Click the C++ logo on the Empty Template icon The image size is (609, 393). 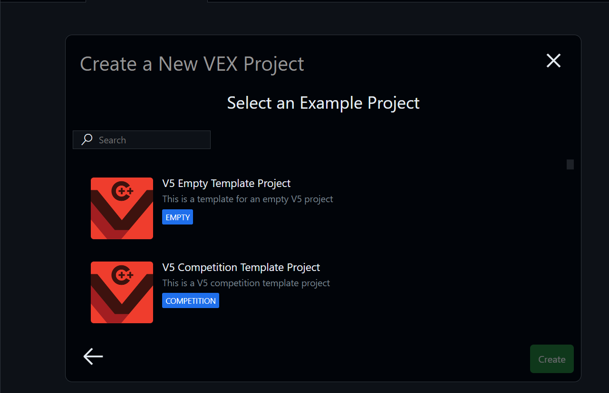pyautogui.click(x=122, y=191)
